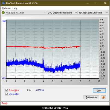
Task: Click the High axis label
Action: click(4, 21)
